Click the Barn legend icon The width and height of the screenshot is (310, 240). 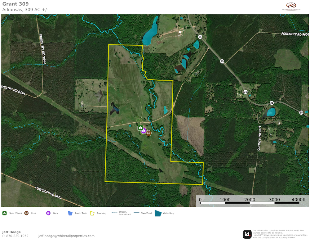(48, 213)
